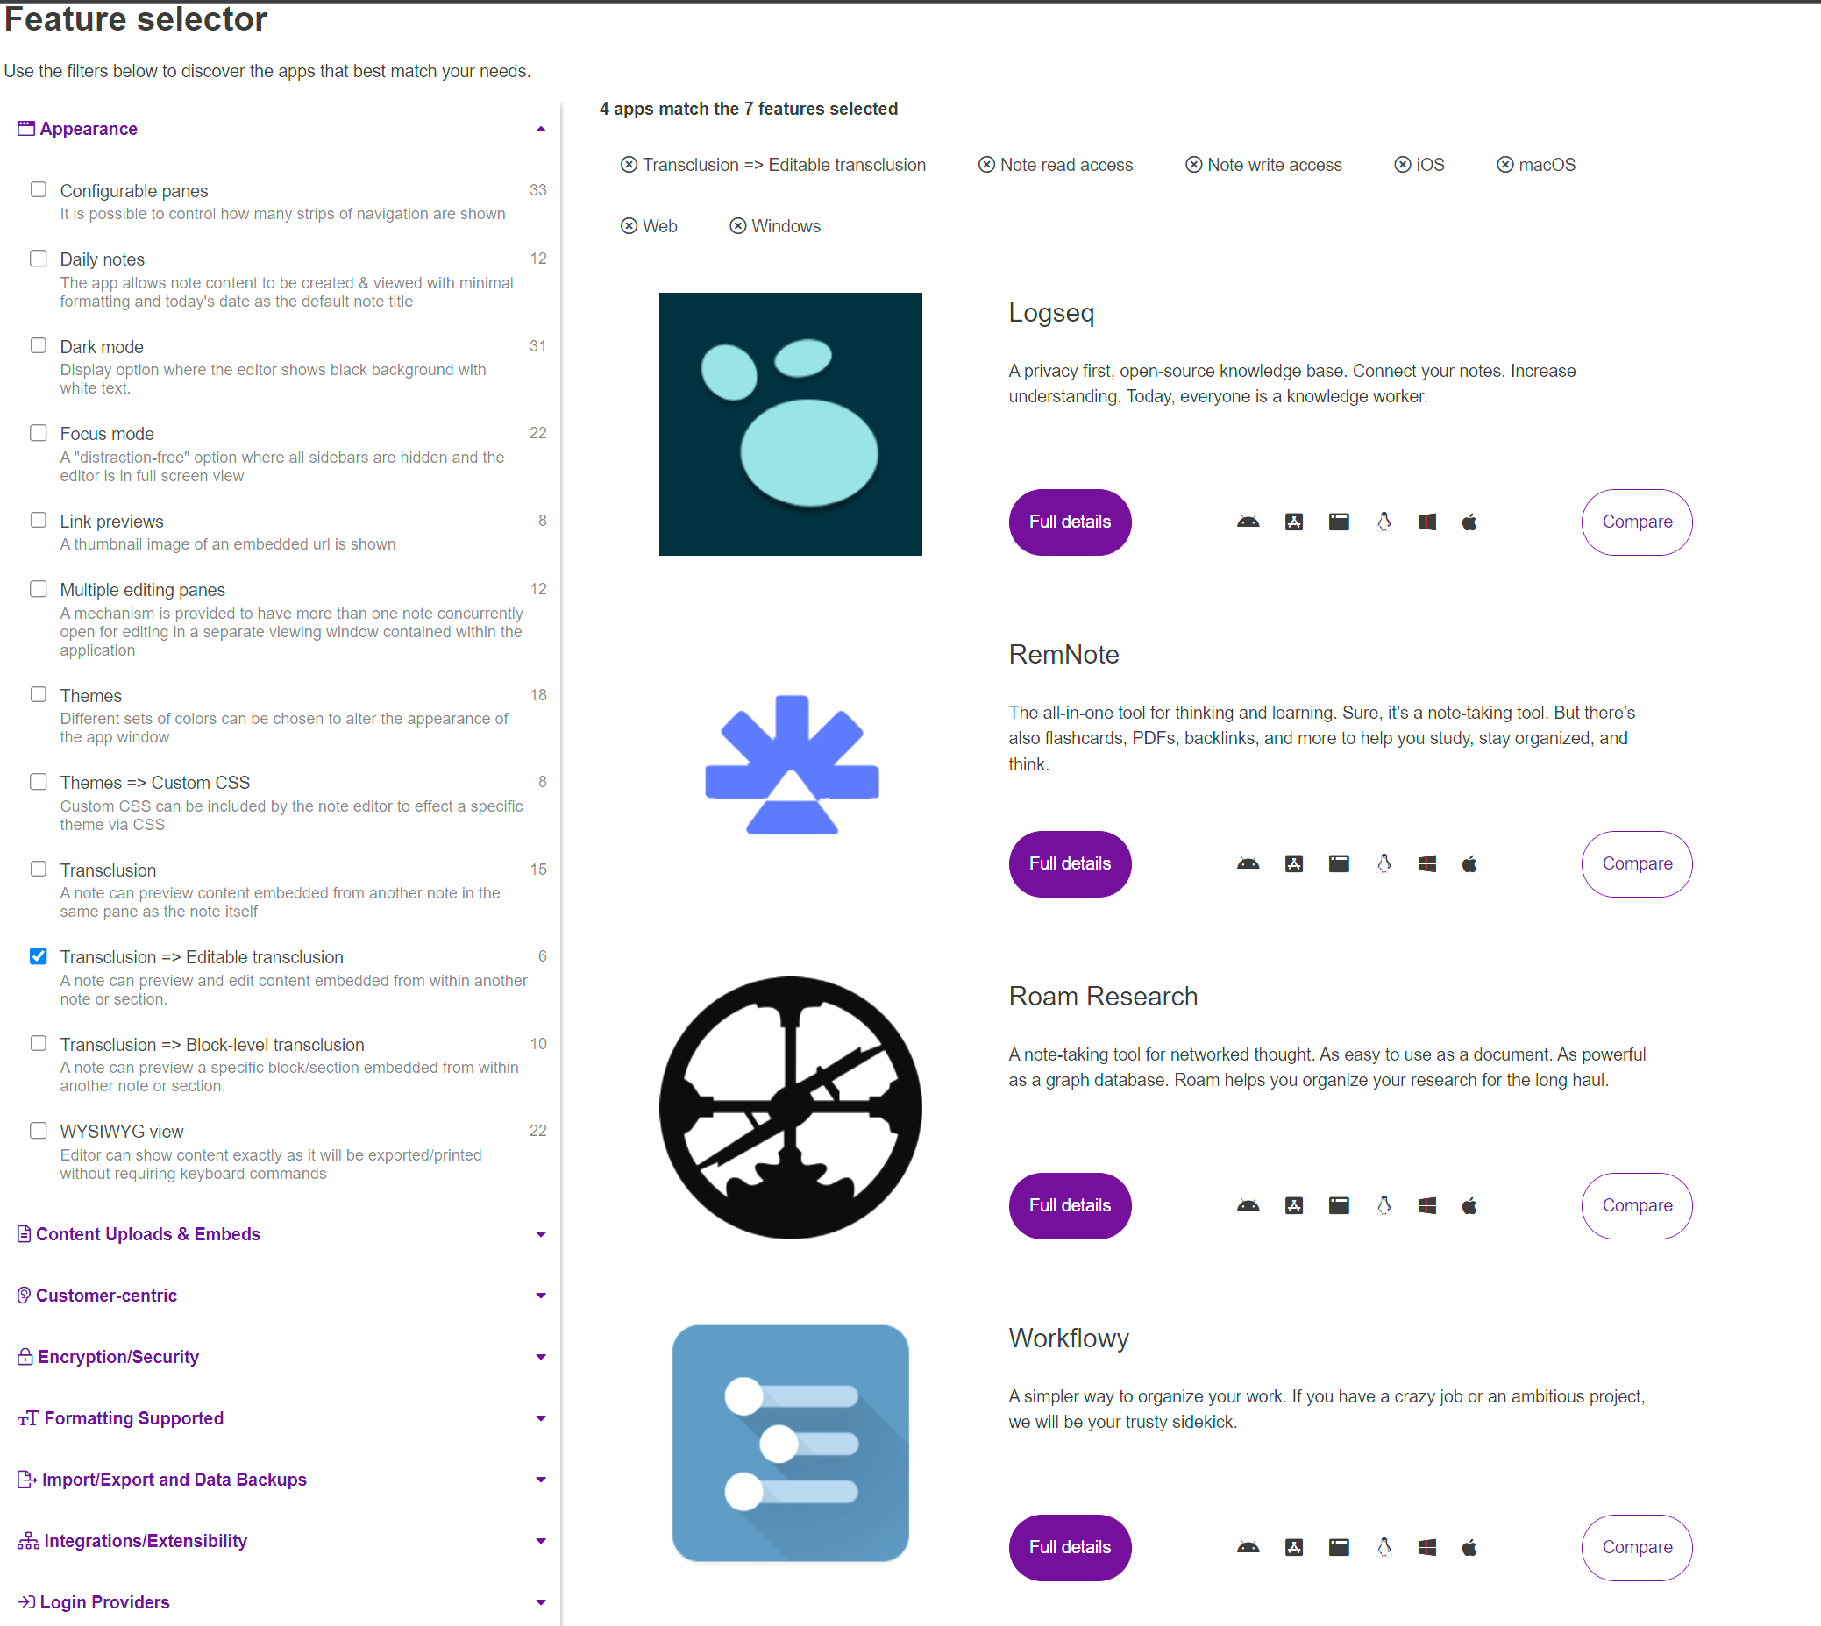
Task: Click Apple icon in Workflowy row
Action: 1469,1547
